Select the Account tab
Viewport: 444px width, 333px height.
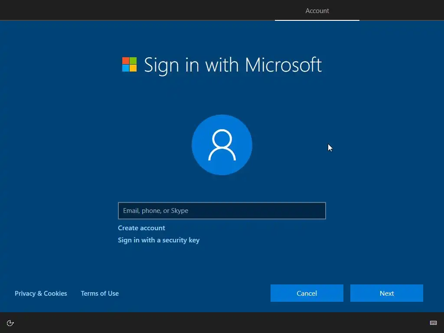pos(317,11)
